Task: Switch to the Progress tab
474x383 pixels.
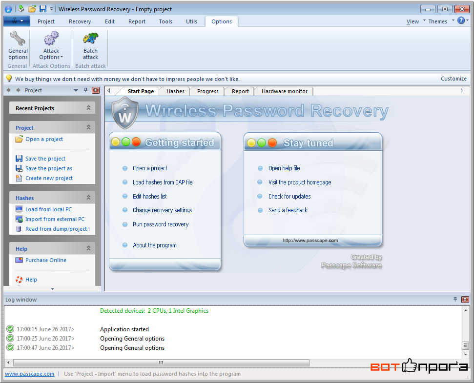Action: [208, 91]
